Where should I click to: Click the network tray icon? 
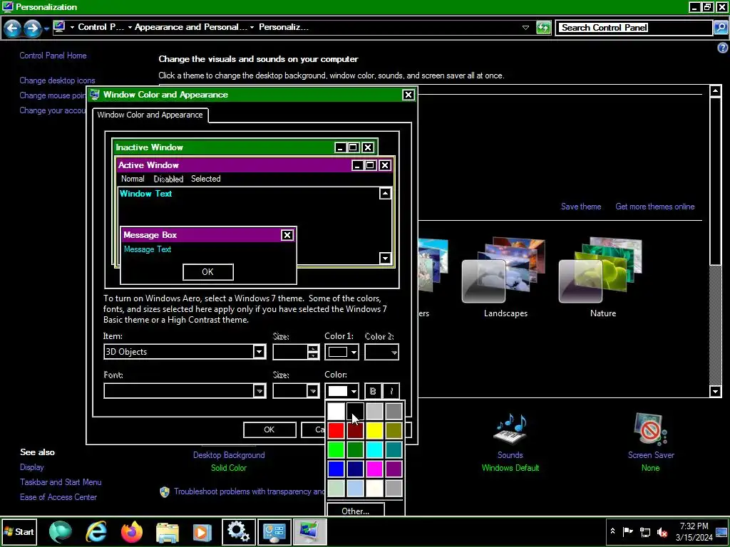(644, 531)
